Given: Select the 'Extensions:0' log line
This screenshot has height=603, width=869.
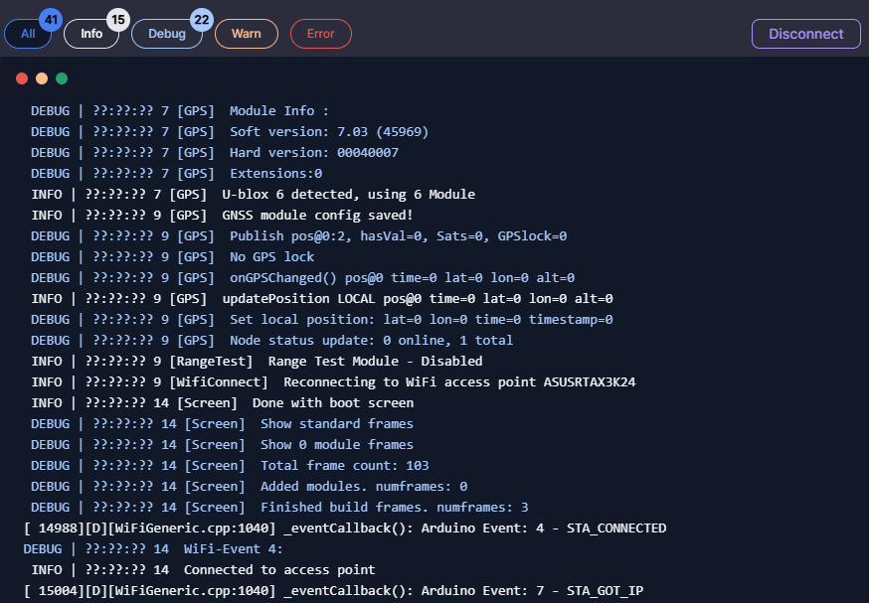Looking at the screenshot, I should (176, 174).
